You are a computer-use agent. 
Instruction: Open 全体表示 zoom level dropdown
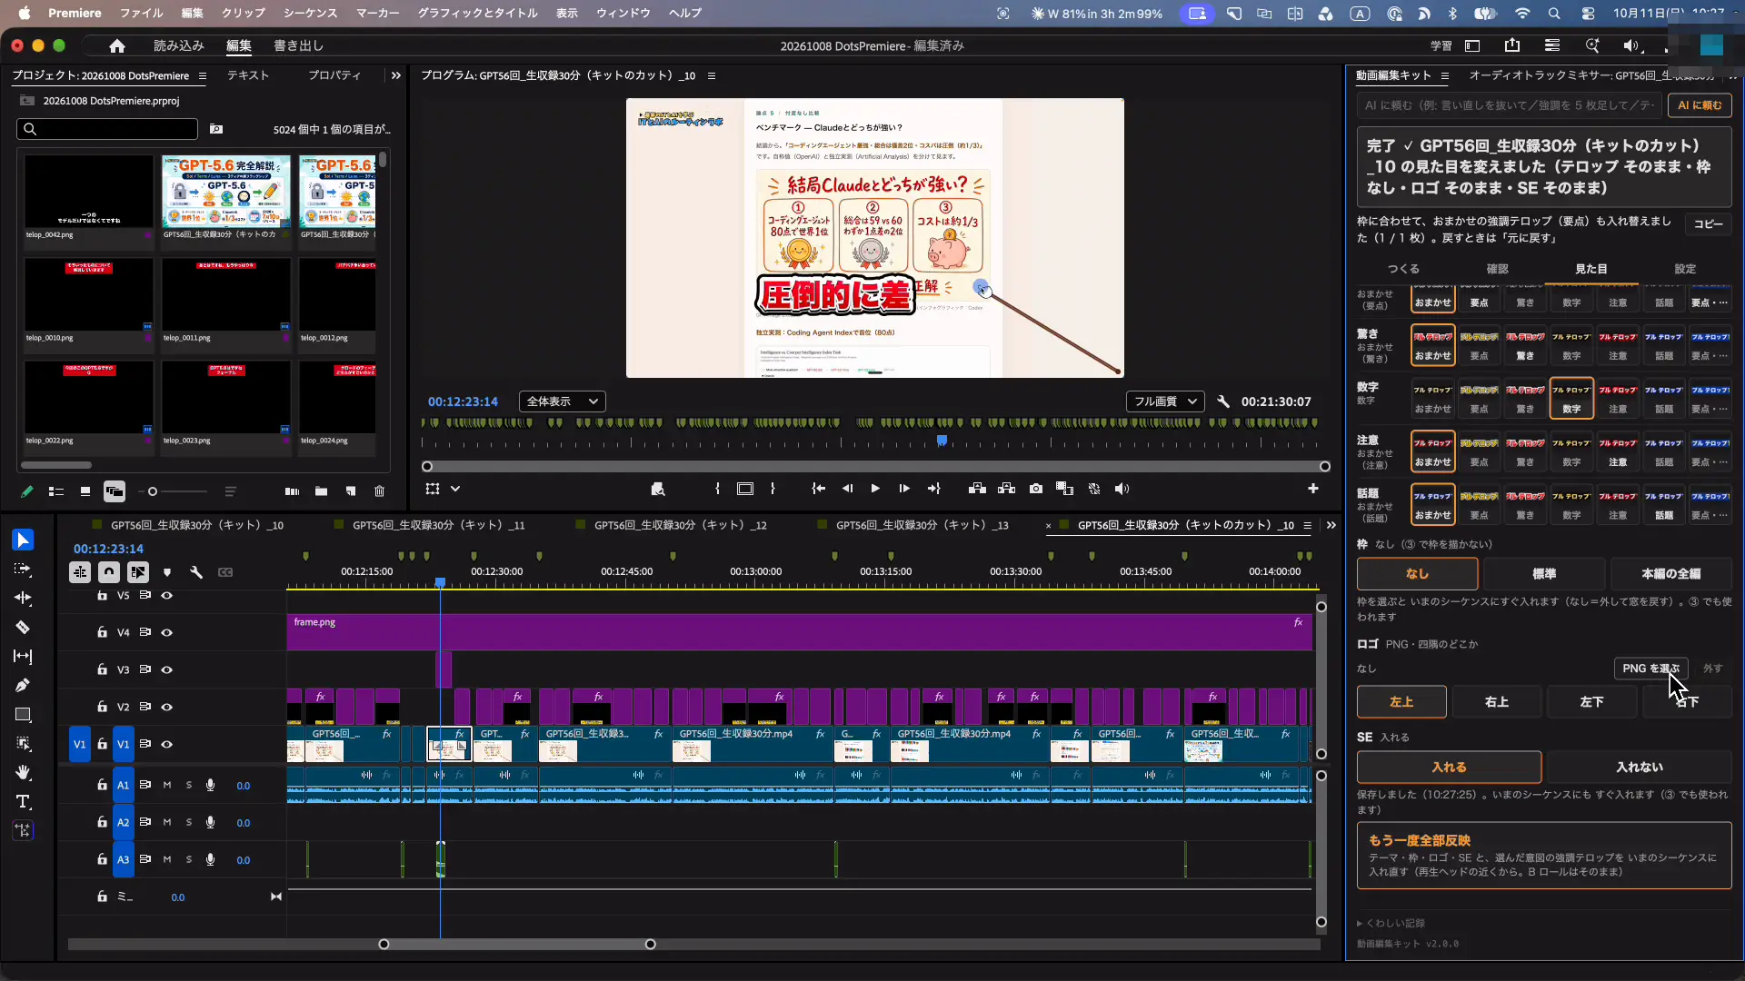pos(563,401)
